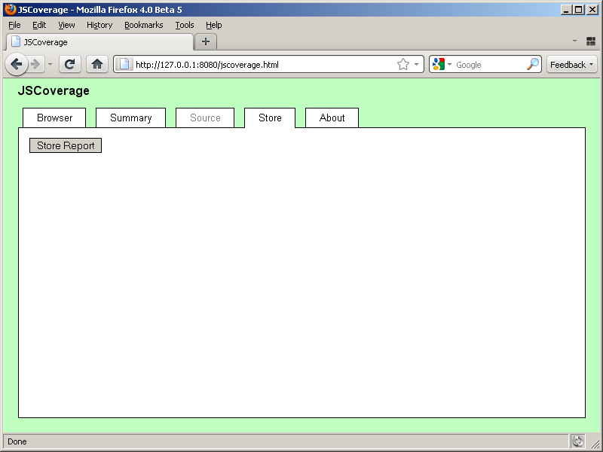
Task: Open the list all tabs dropdown arrow
Action: pyautogui.click(x=574, y=41)
